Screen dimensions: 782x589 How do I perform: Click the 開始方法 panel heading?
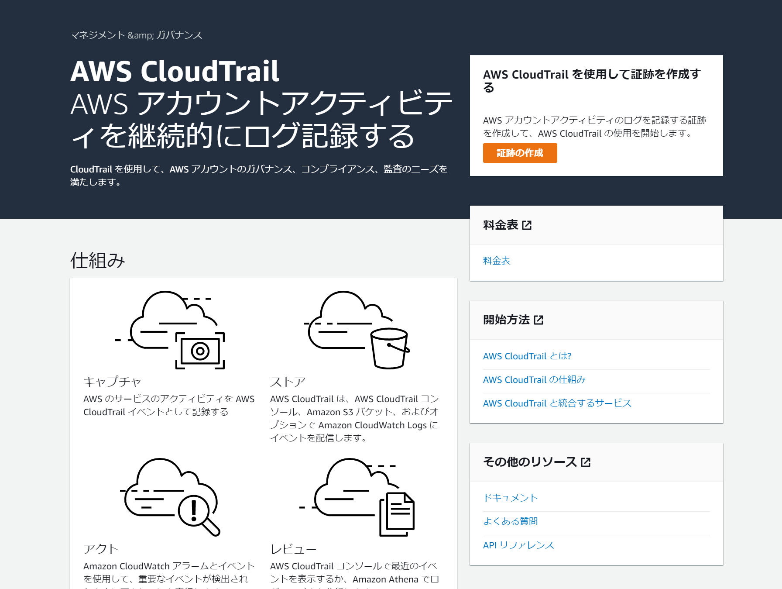click(x=506, y=320)
